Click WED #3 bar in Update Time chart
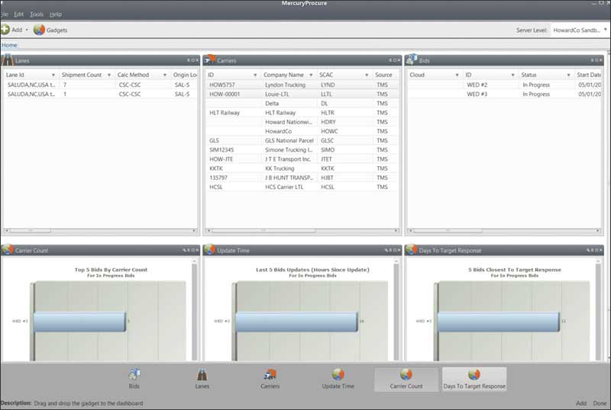 pyautogui.click(x=296, y=322)
